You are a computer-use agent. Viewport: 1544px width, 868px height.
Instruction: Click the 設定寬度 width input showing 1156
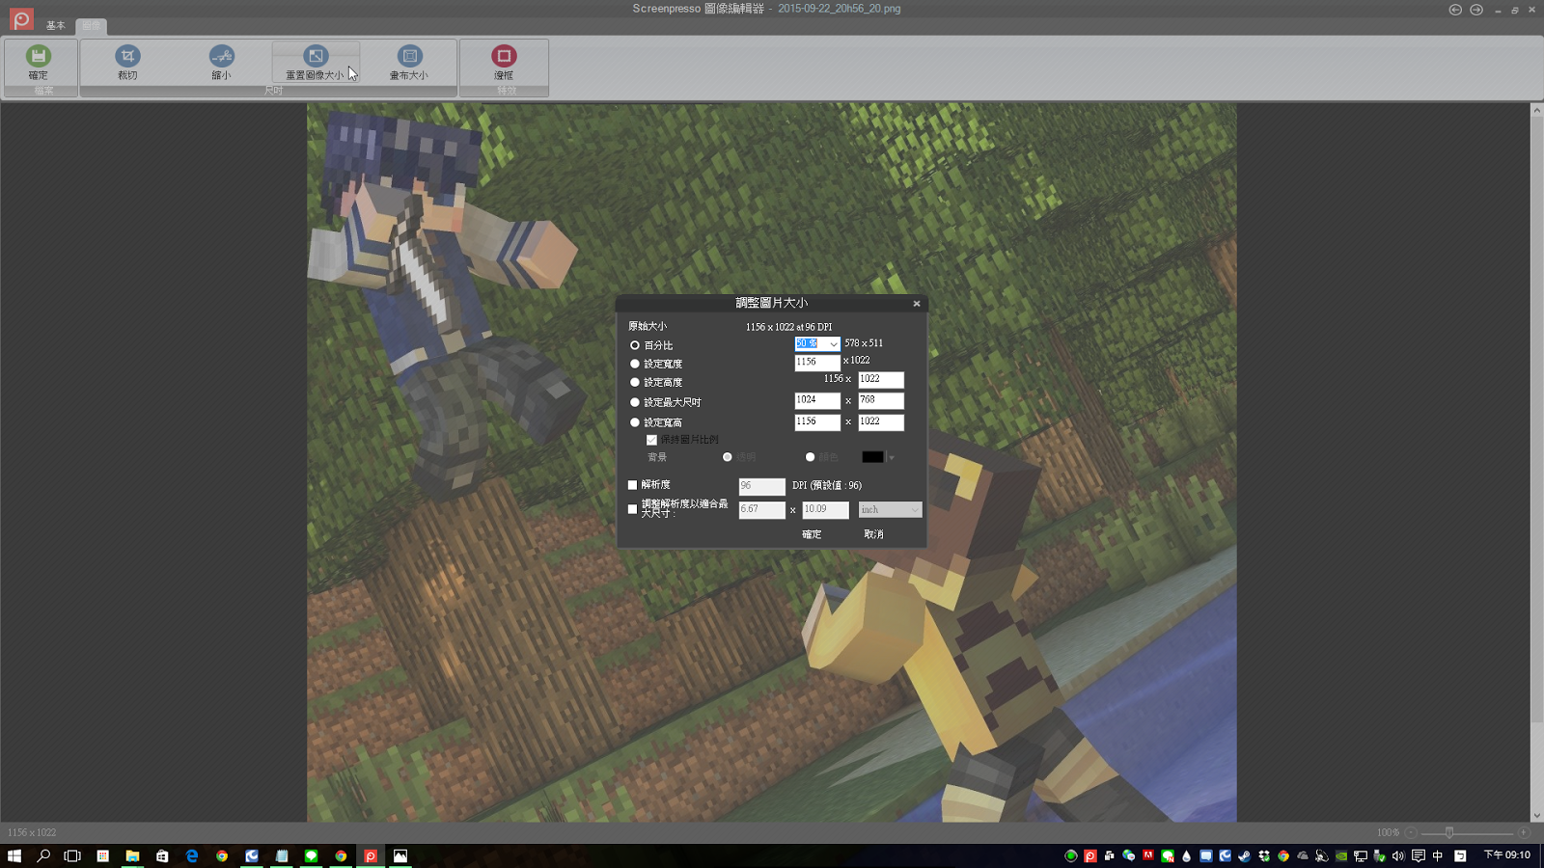pyautogui.click(x=817, y=363)
